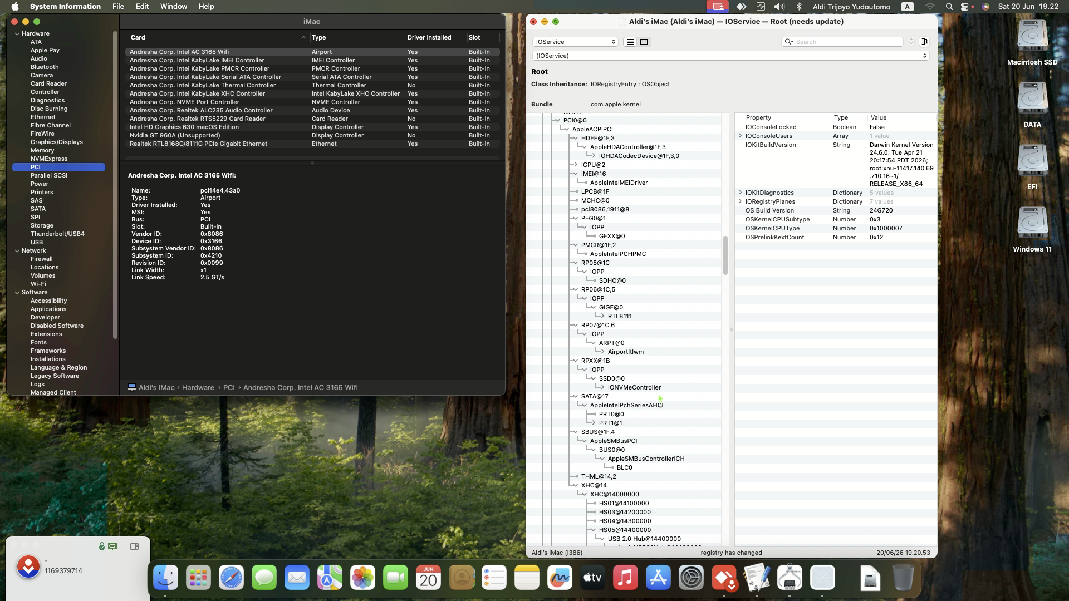Screen dimensions: 1069x601
Task: Click the registry tree vertical scrollbar
Action: (x=725, y=255)
